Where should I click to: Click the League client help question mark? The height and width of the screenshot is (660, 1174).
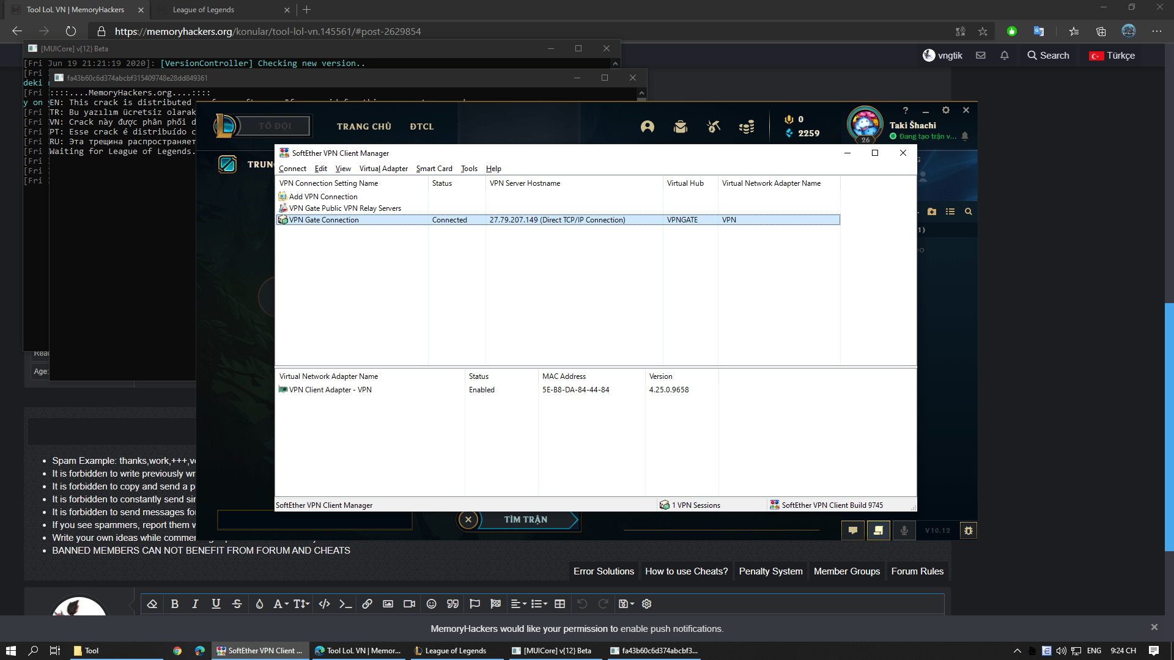tap(906, 110)
